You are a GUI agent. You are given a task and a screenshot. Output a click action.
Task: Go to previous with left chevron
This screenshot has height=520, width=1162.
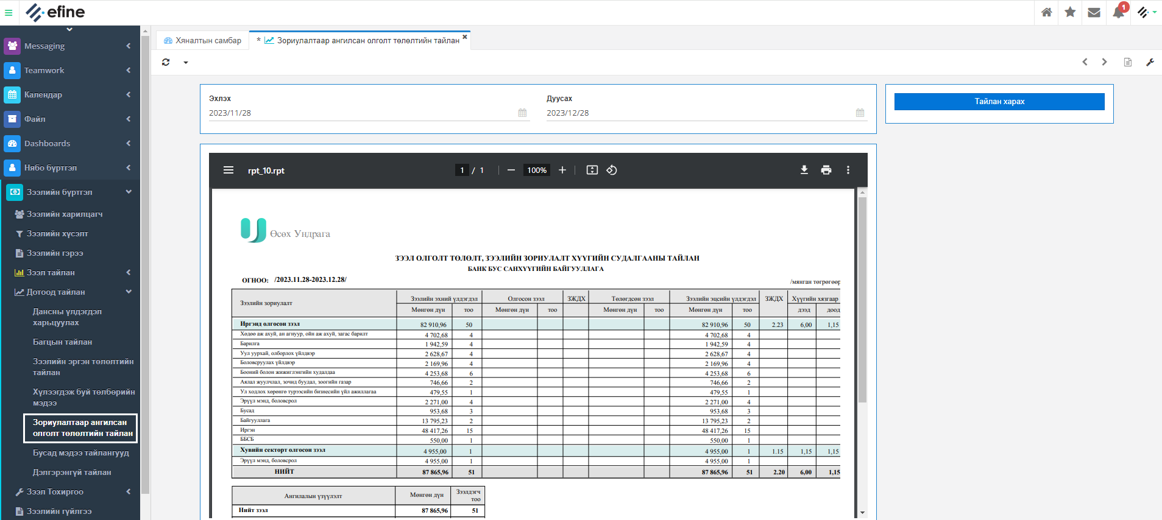coord(1085,62)
